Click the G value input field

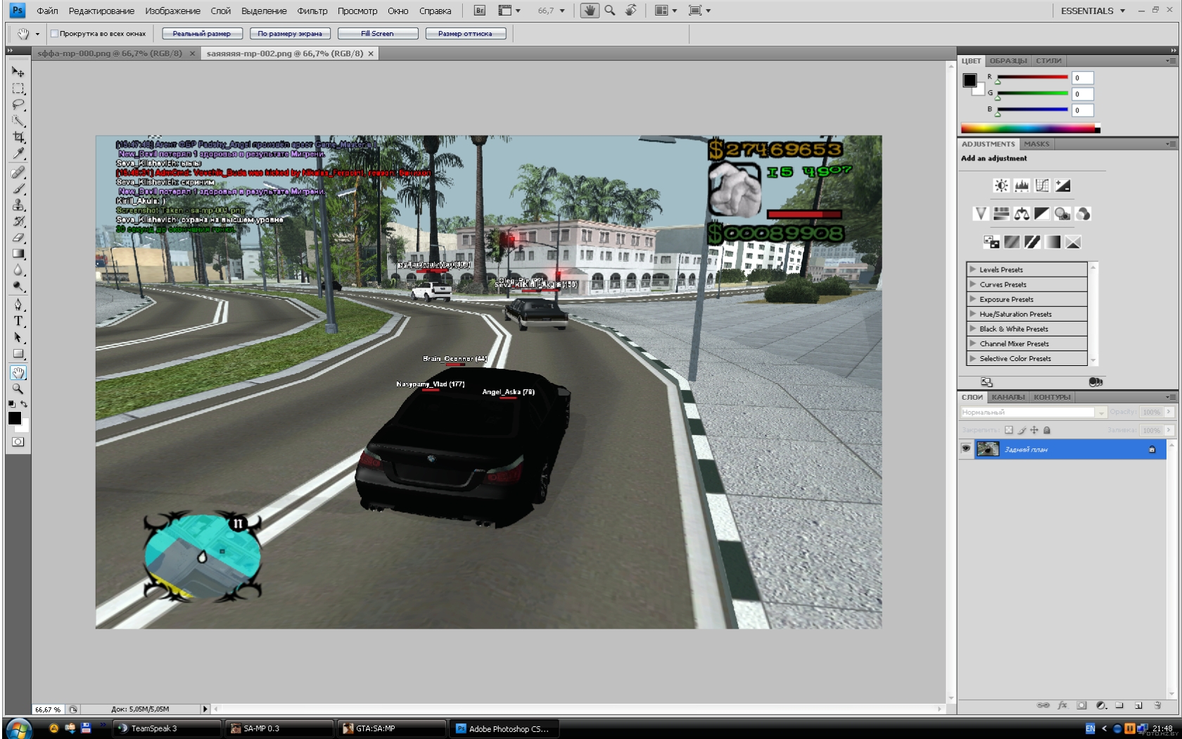pos(1082,94)
